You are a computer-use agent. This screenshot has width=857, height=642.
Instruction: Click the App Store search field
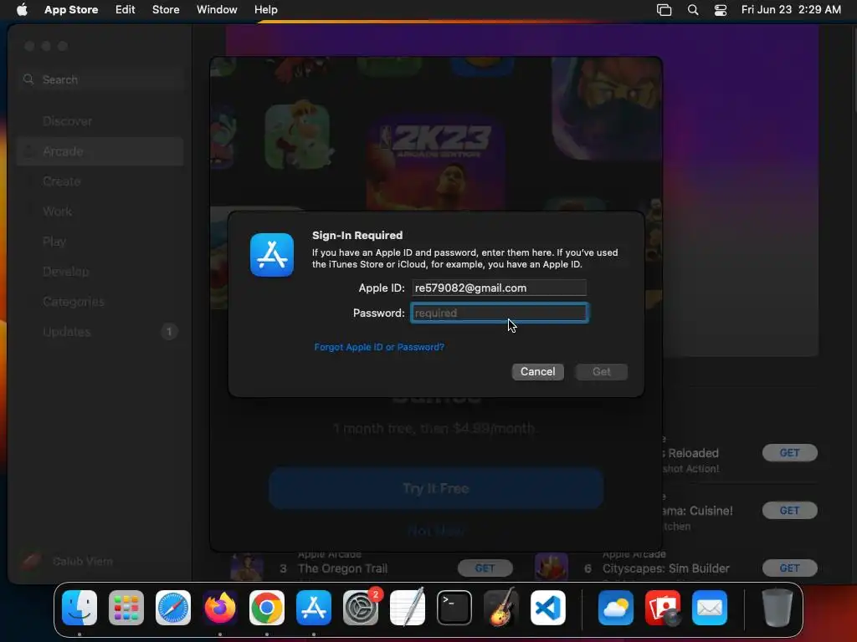click(x=101, y=79)
